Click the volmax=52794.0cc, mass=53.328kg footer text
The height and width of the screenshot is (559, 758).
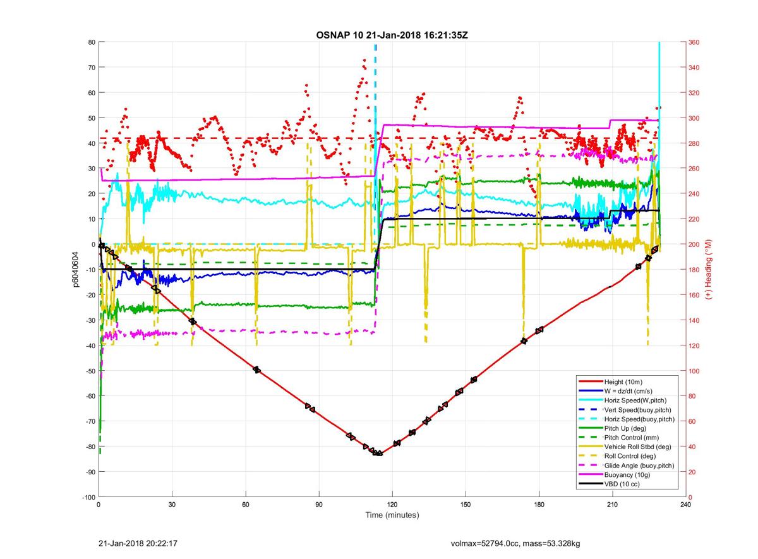(515, 543)
